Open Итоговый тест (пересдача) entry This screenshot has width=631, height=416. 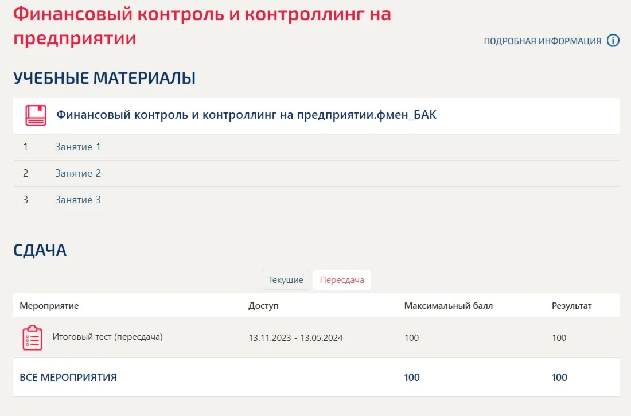[x=107, y=337]
